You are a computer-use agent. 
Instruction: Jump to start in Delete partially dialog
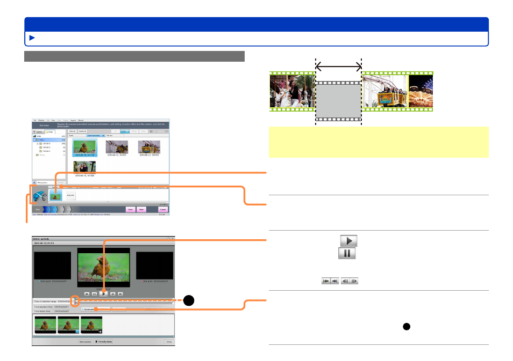(87, 294)
